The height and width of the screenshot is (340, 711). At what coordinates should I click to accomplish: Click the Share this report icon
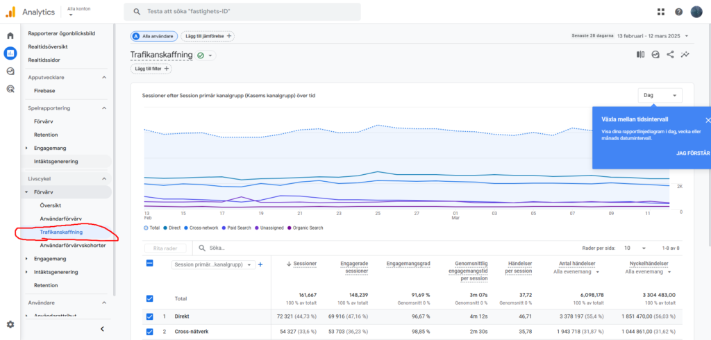(670, 54)
